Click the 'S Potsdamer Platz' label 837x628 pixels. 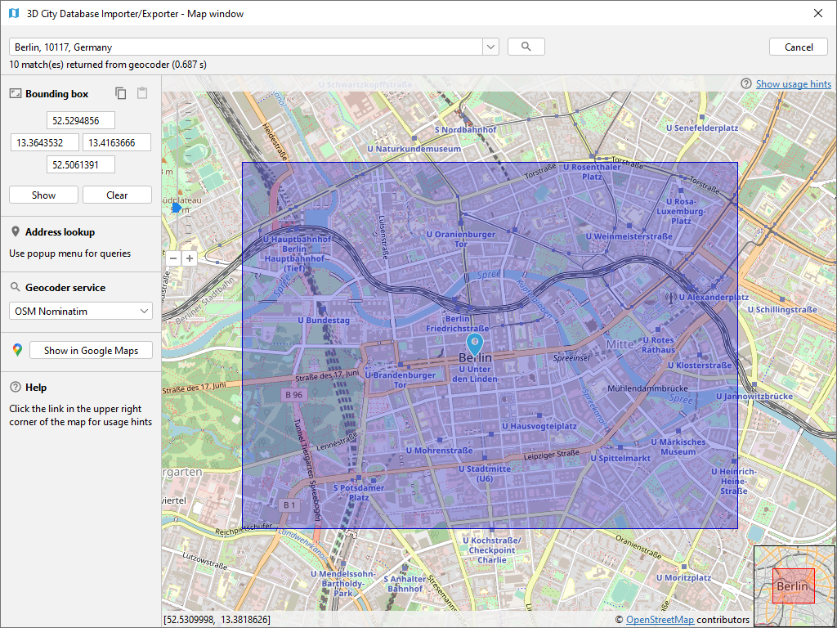click(359, 492)
